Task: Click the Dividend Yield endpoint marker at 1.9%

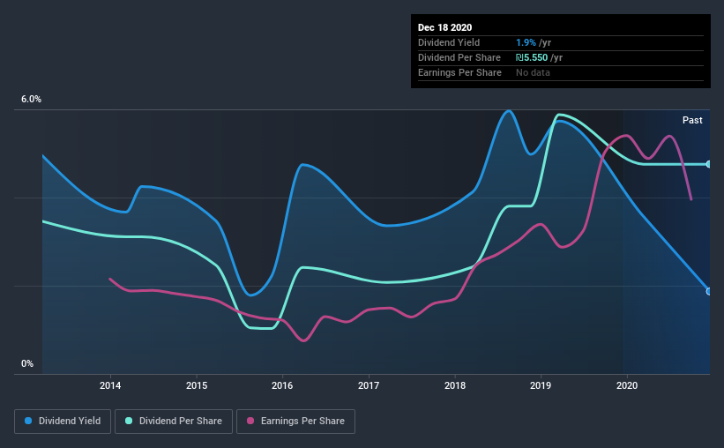Action: click(x=709, y=291)
